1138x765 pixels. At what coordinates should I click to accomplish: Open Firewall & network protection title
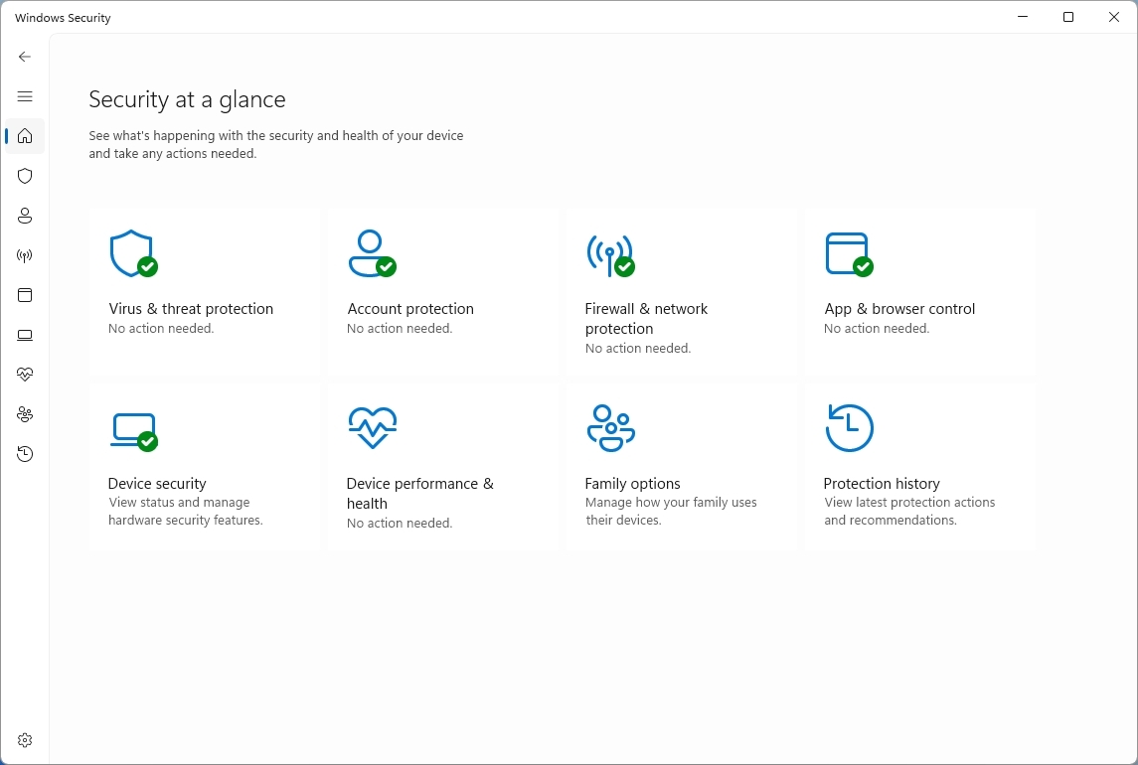(646, 319)
